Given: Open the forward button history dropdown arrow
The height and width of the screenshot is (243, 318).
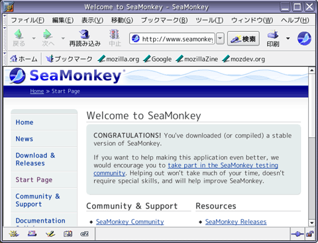Looking at the screenshot, I should 63,38.
